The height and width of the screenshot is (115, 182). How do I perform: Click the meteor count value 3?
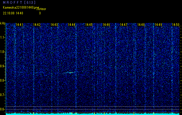point(40,13)
